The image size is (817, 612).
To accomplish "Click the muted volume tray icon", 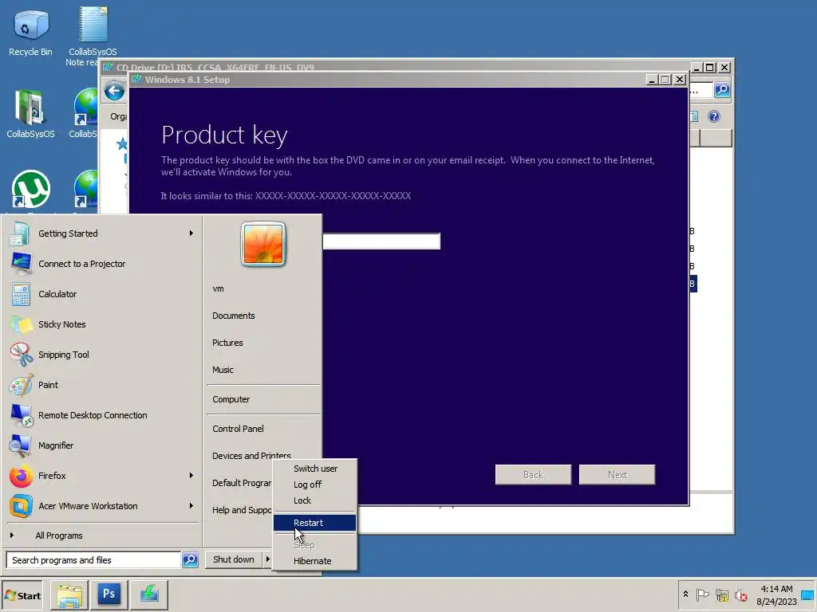I will pos(740,594).
